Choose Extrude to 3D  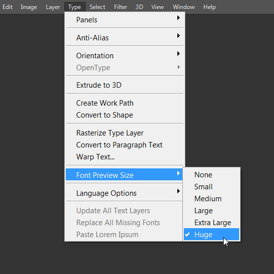125,85
